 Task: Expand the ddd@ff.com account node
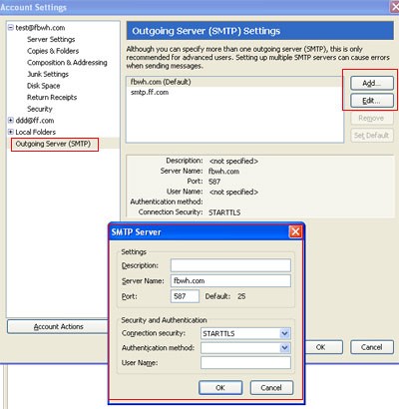pos(11,121)
